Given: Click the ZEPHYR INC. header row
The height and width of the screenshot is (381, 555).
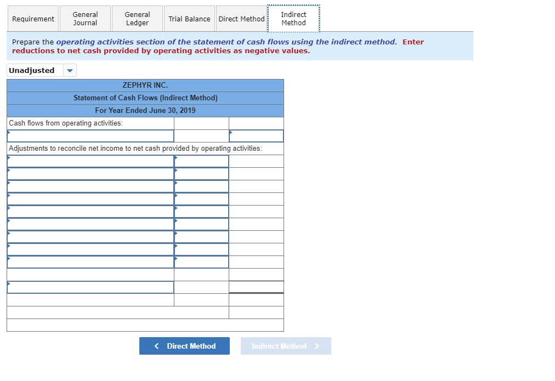Looking at the screenshot, I should point(145,85).
